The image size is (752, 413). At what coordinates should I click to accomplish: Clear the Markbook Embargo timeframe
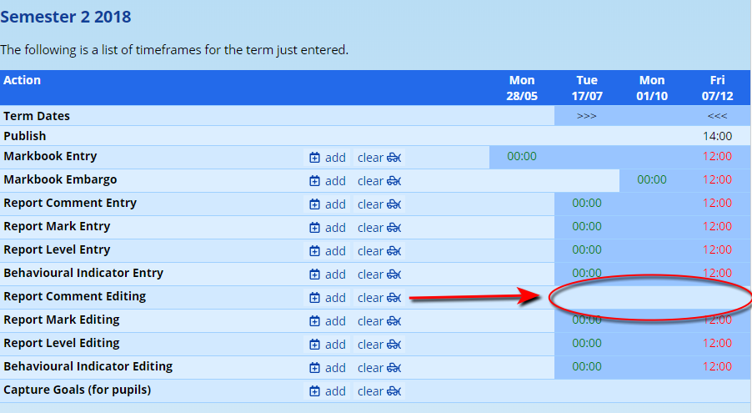(x=379, y=181)
